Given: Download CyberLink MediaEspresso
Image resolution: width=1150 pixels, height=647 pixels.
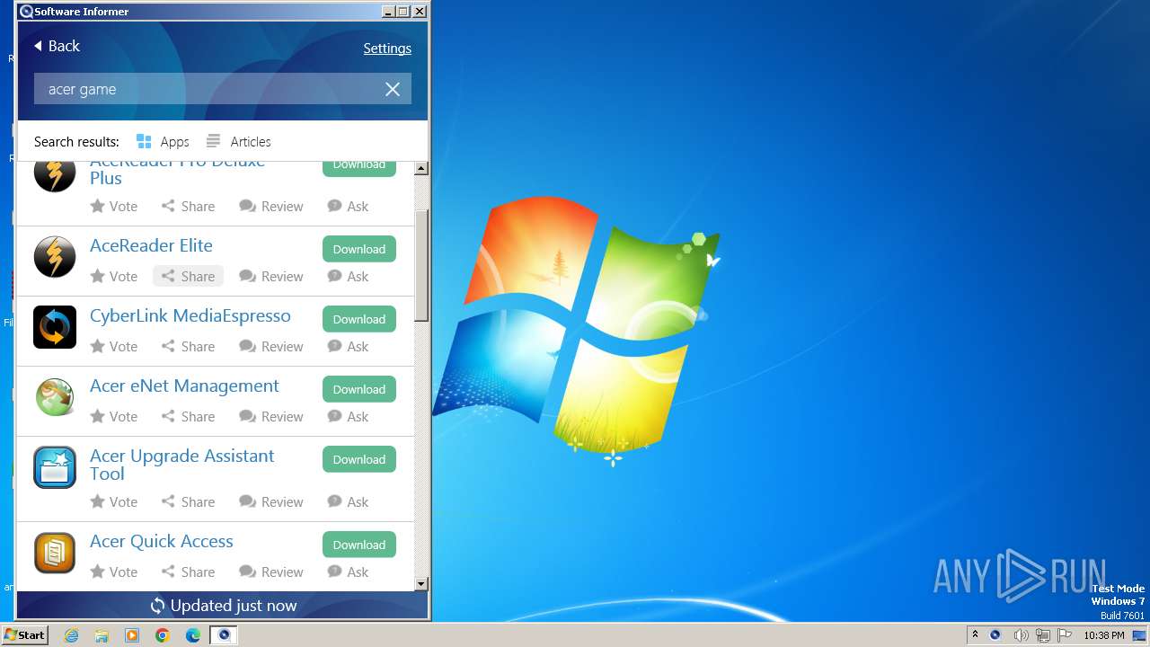Looking at the screenshot, I should tap(359, 319).
